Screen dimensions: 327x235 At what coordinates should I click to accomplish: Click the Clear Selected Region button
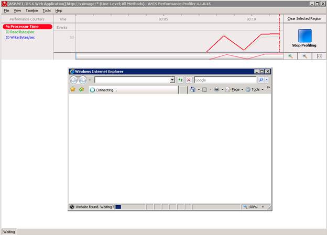tap(304, 18)
